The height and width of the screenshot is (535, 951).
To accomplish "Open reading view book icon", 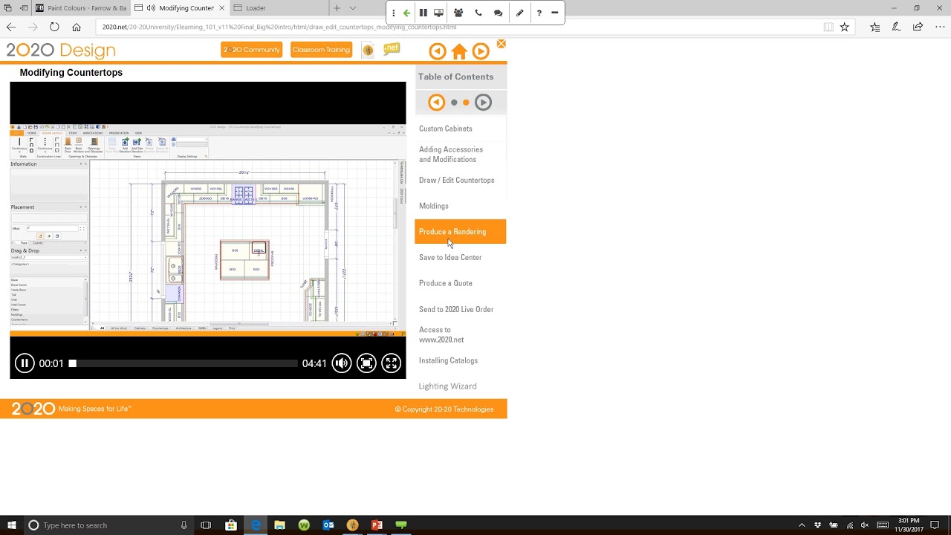I will tap(828, 27).
